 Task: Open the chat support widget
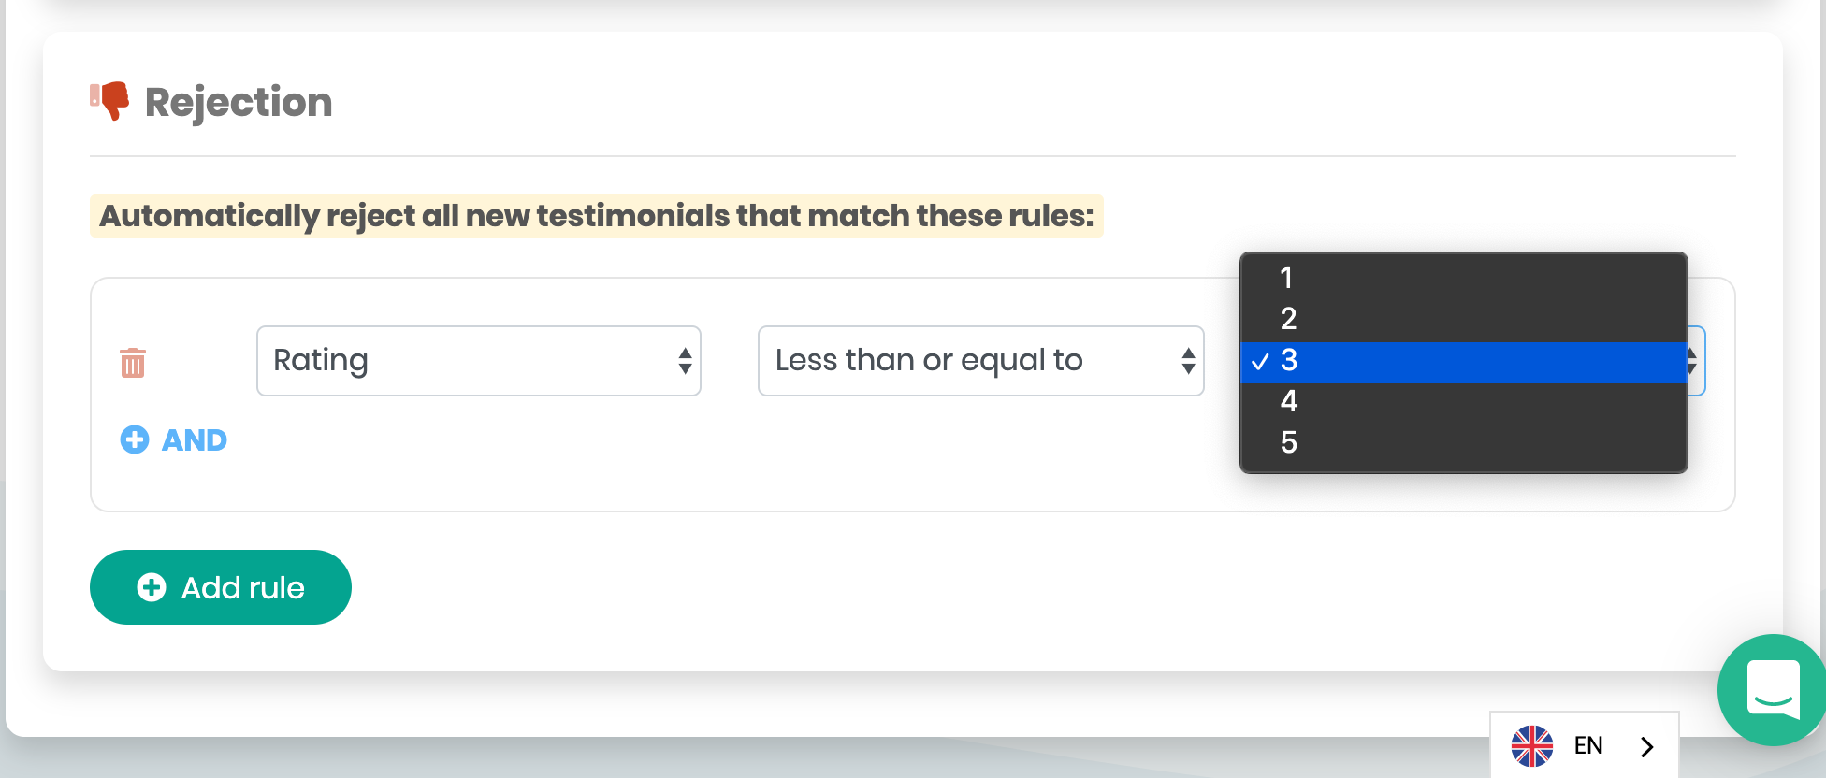point(1771,690)
